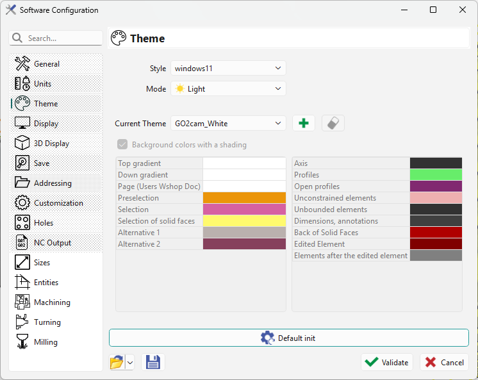Switch to the Machining section
The width and height of the screenshot is (478, 380).
pyautogui.click(x=51, y=302)
